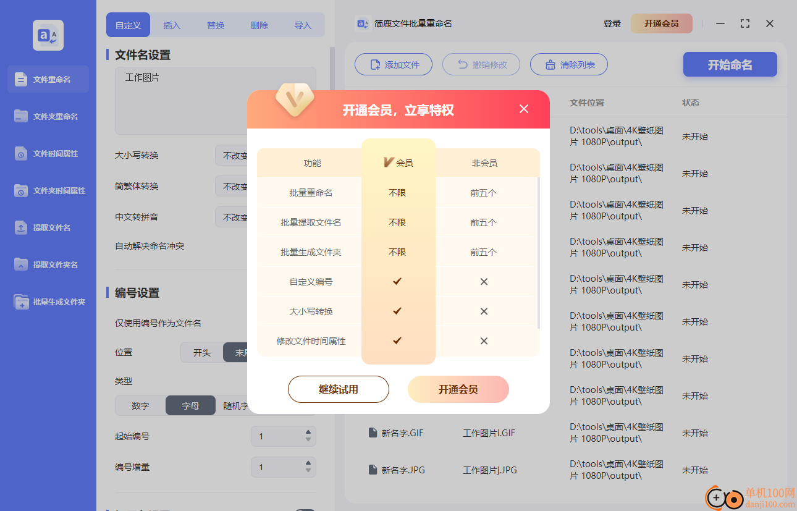Select 字母 numbering type
Viewport: 797px width, 511px height.
(190, 406)
